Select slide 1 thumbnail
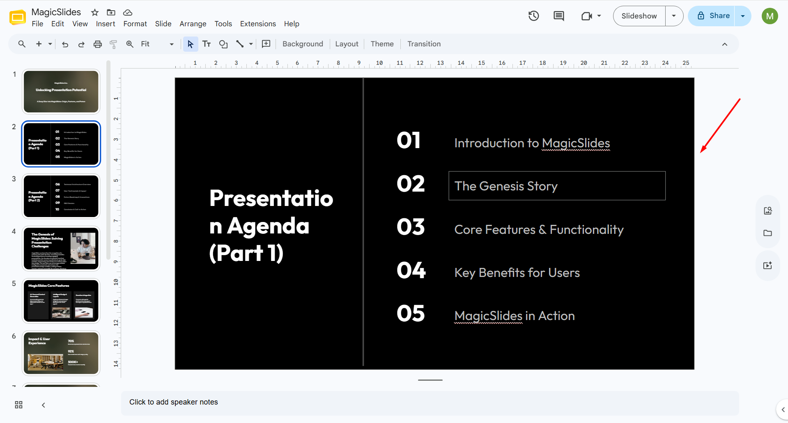 coord(61,91)
